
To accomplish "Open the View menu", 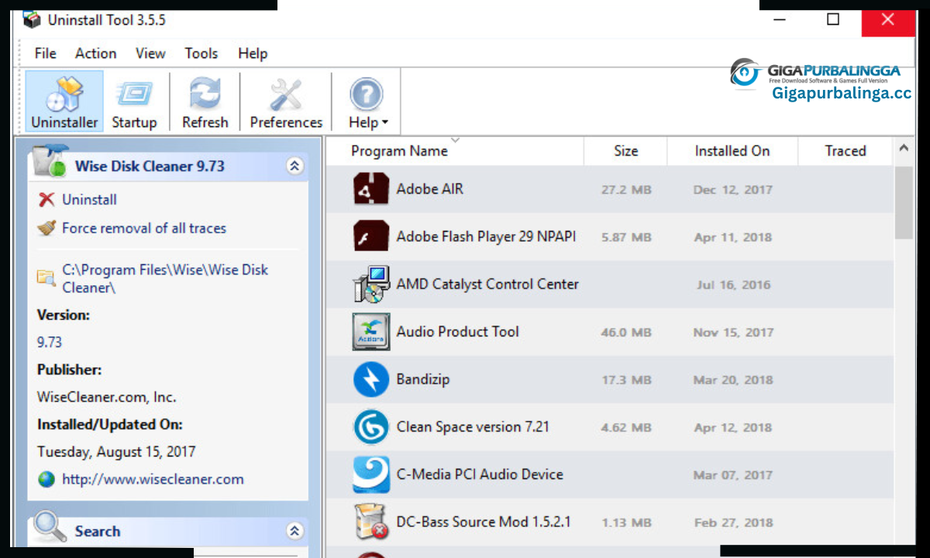I will (150, 53).
